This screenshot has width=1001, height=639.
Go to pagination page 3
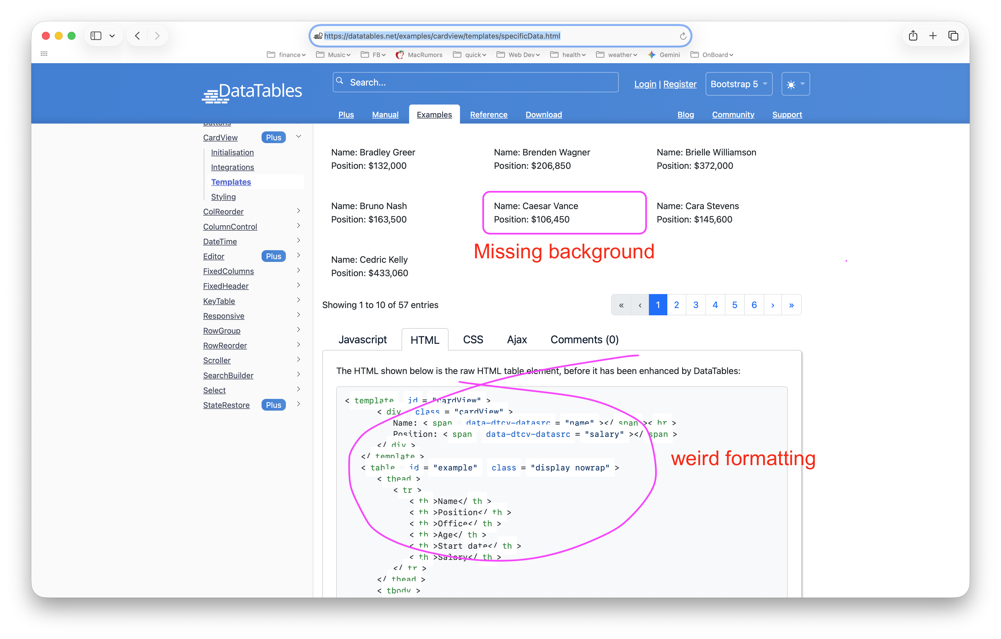click(x=696, y=305)
